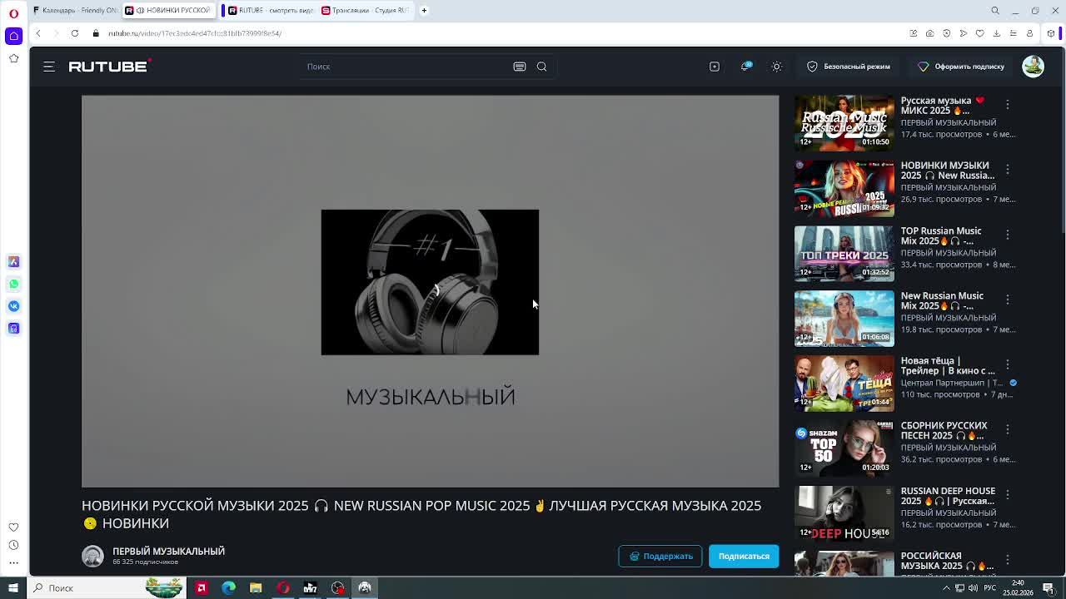Open the channel avatar below the video
This screenshot has width=1066, height=599.
point(92,556)
